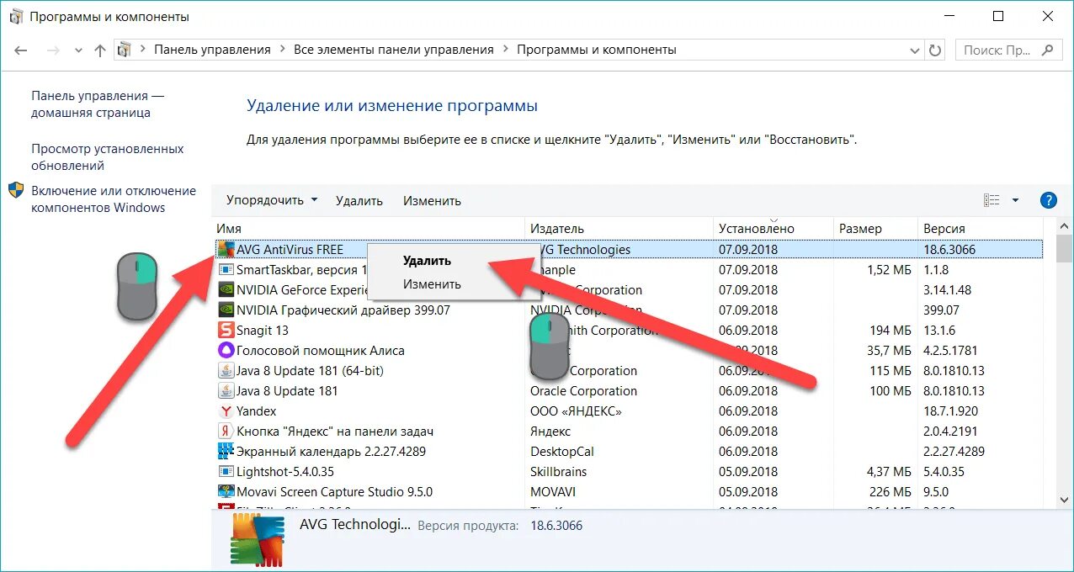Click the large AVG logo in details pane
The height and width of the screenshot is (572, 1074).
click(x=257, y=539)
